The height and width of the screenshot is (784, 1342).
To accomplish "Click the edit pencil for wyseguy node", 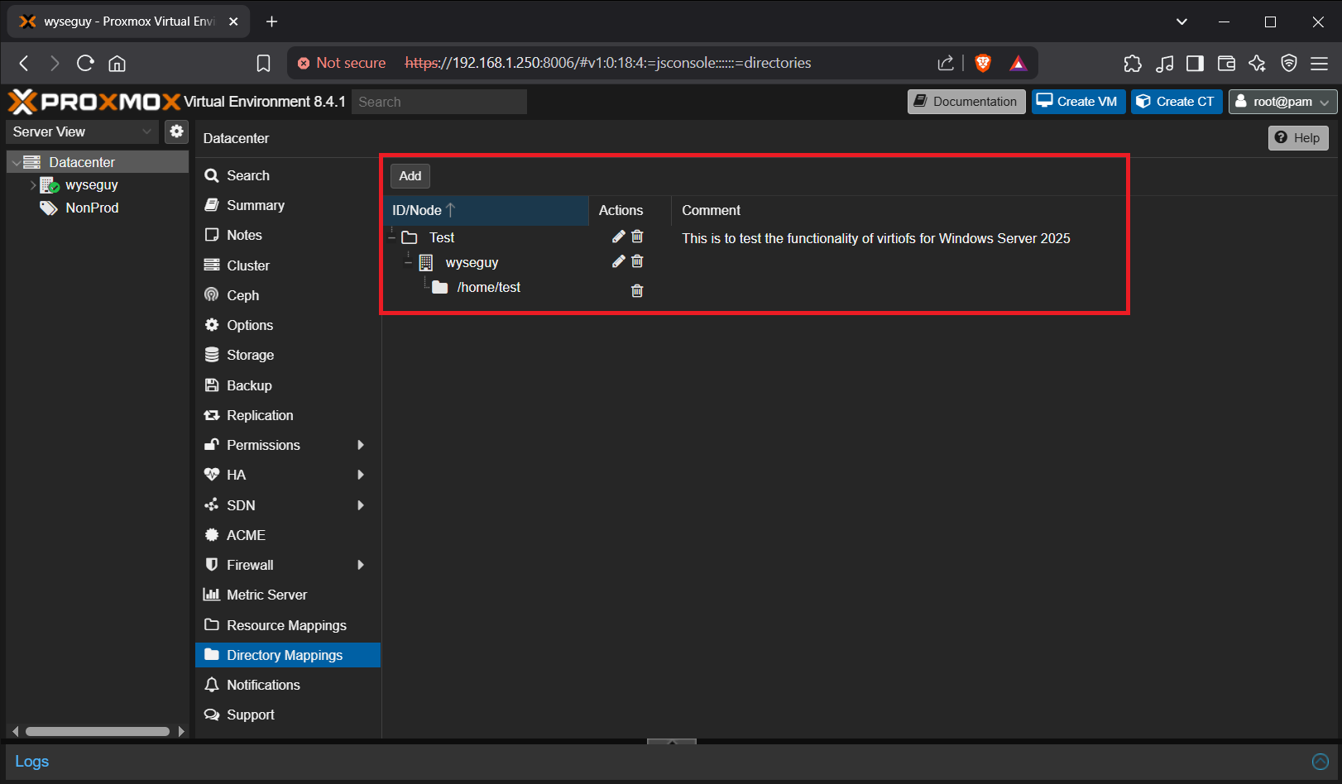I will (x=618, y=261).
